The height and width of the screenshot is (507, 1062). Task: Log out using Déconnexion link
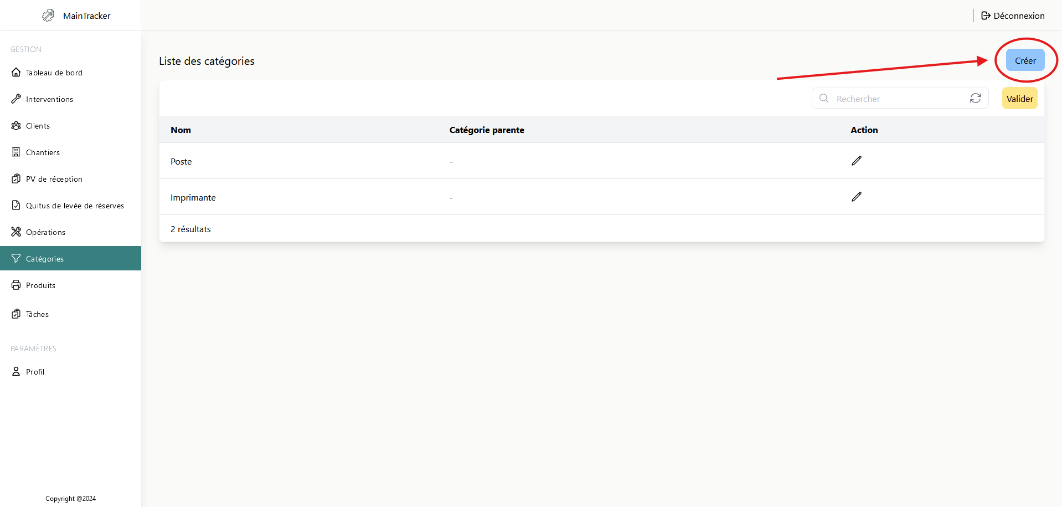pyautogui.click(x=1013, y=16)
